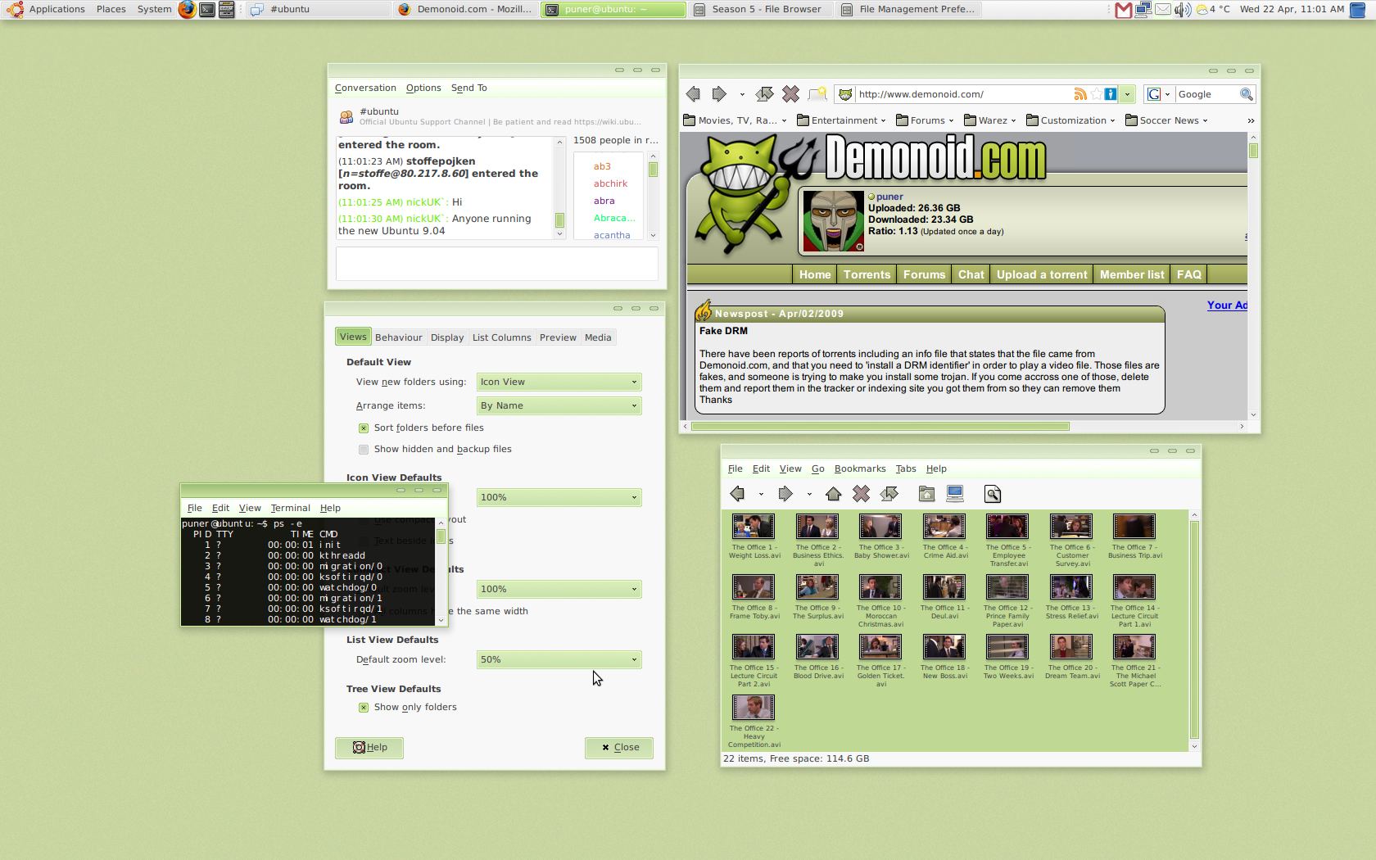The height and width of the screenshot is (860, 1376).
Task: Click the puner username link on Demonoid
Action: [x=889, y=197]
